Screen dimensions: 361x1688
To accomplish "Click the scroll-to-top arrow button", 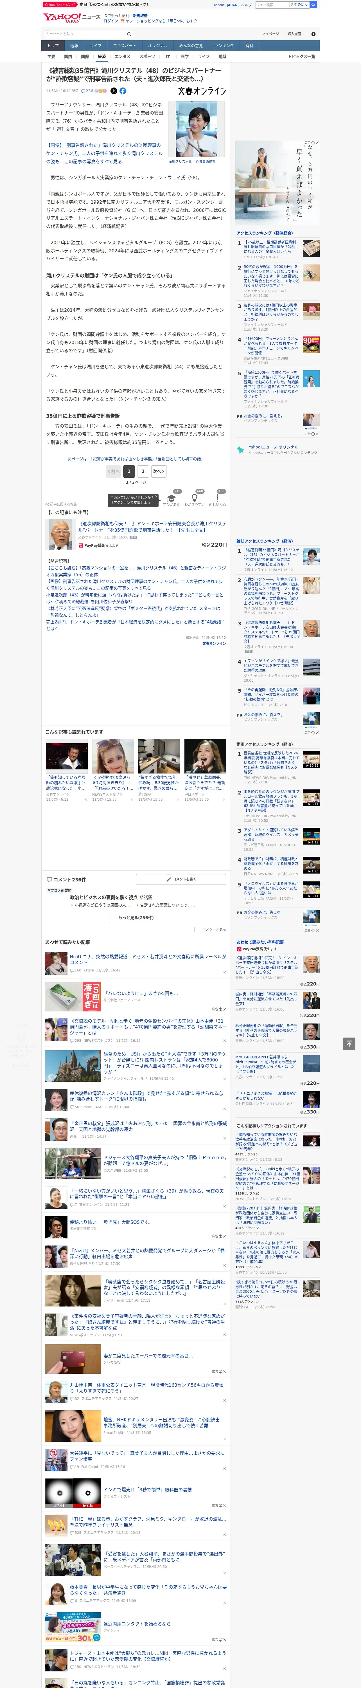I will [349, 1043].
